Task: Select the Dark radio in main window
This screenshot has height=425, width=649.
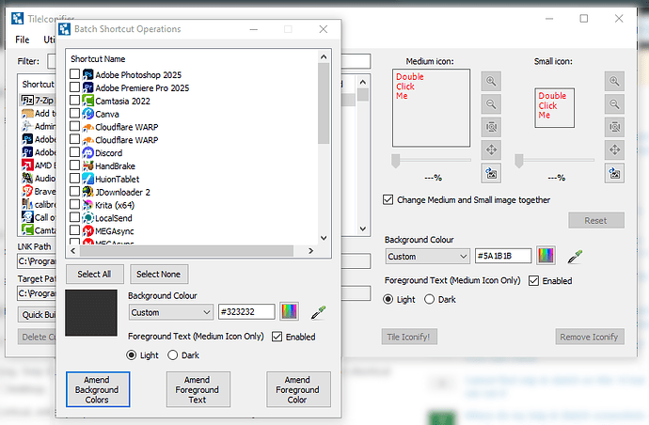Action: coord(429,299)
